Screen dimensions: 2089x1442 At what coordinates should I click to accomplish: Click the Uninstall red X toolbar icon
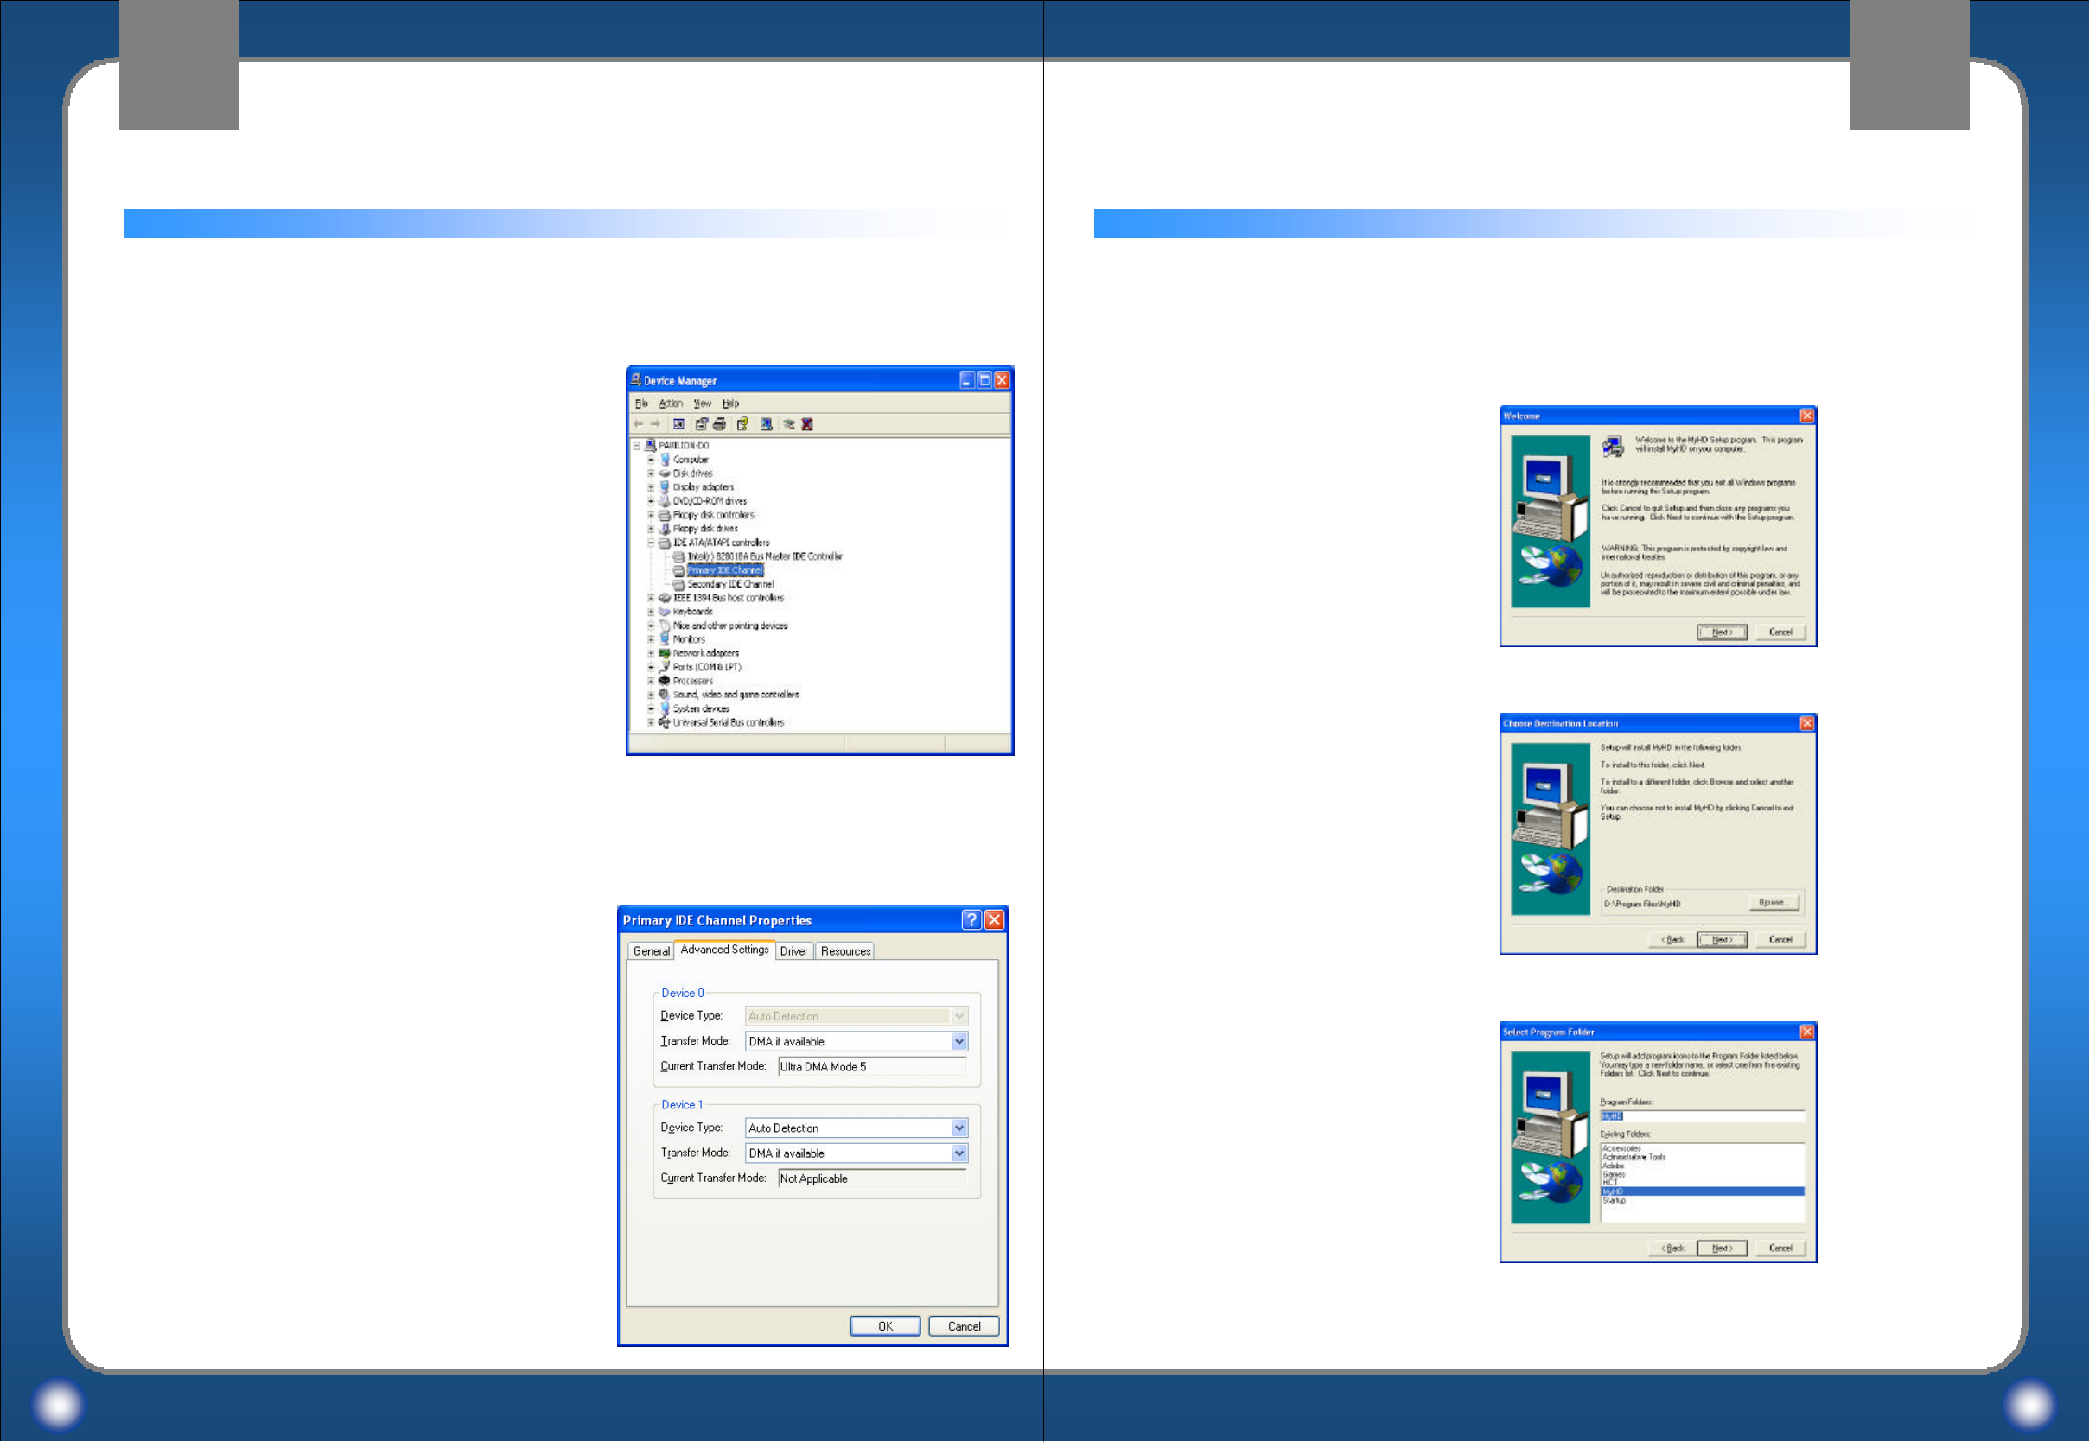pos(807,424)
